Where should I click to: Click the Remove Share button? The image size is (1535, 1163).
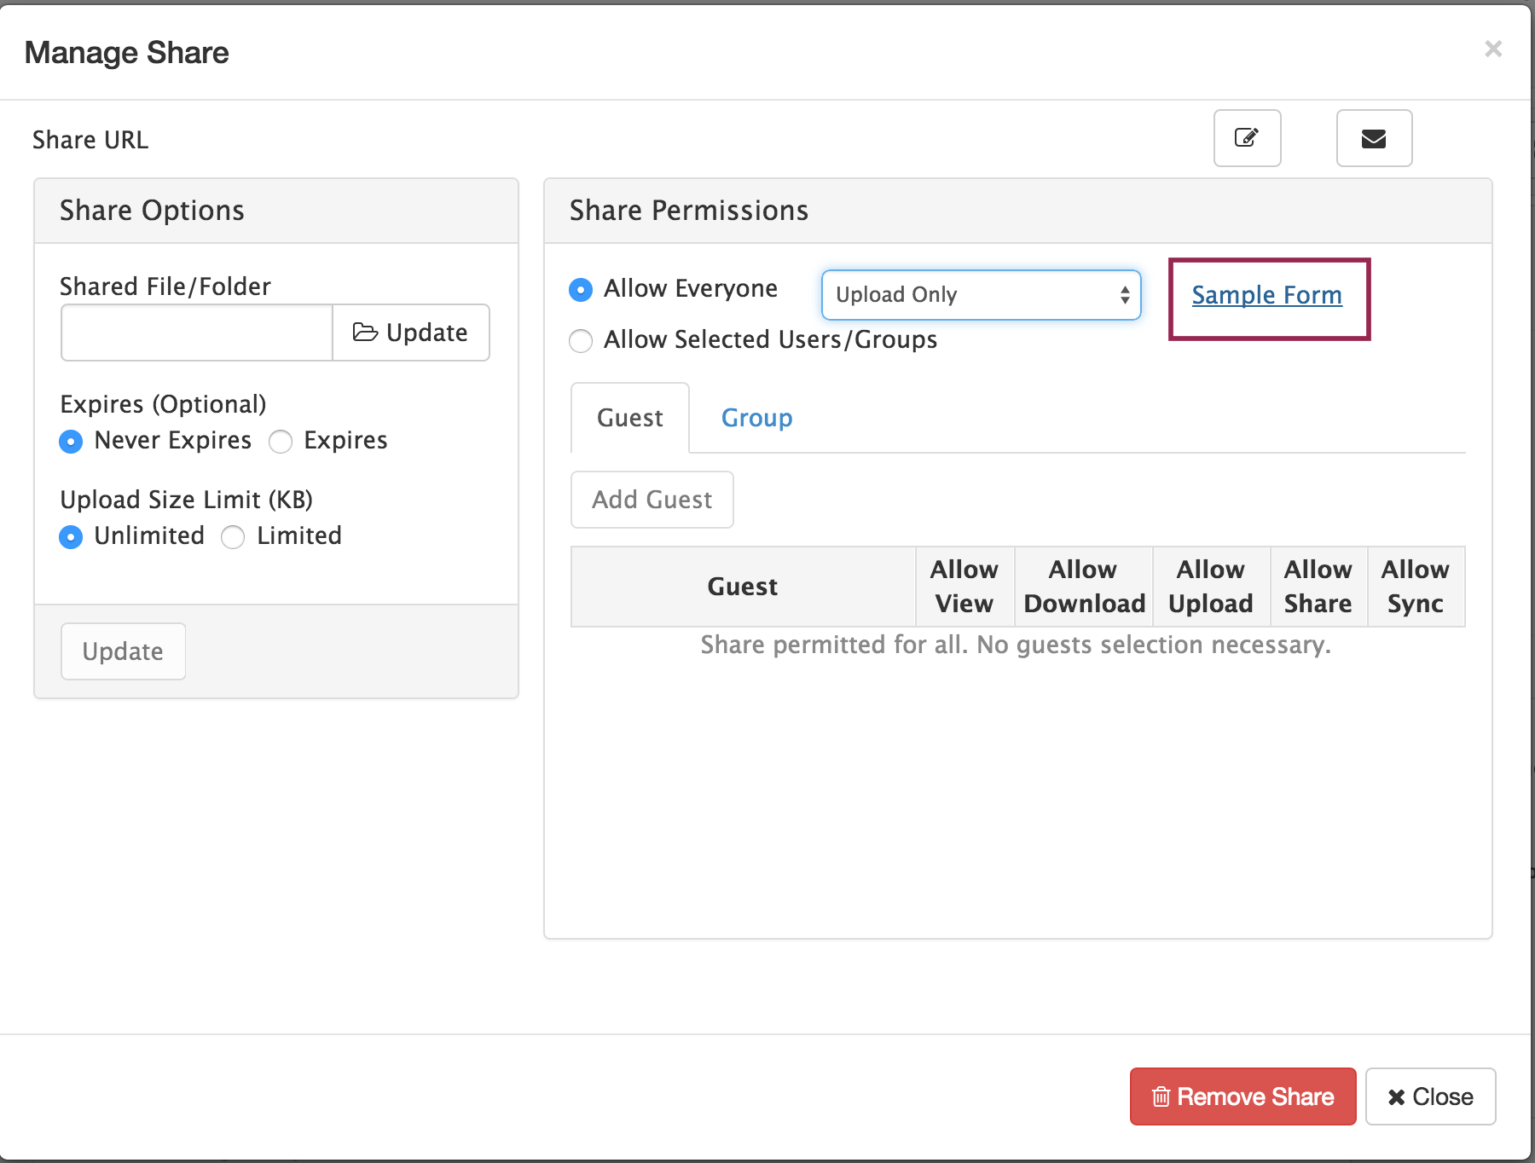[x=1242, y=1096]
